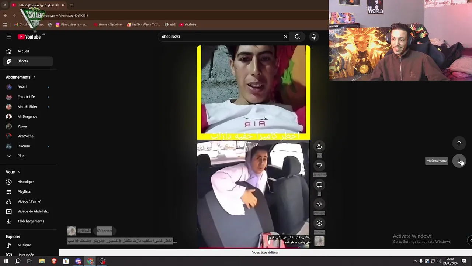Open Playlists in the sidebar

(28, 192)
